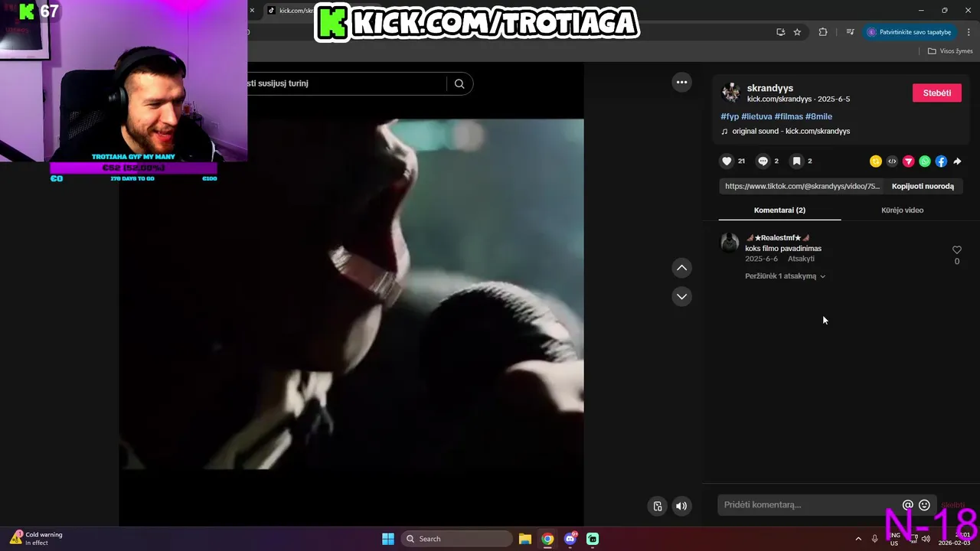This screenshot has width=980, height=551.
Task: Click the video URL text field
Action: [802, 186]
